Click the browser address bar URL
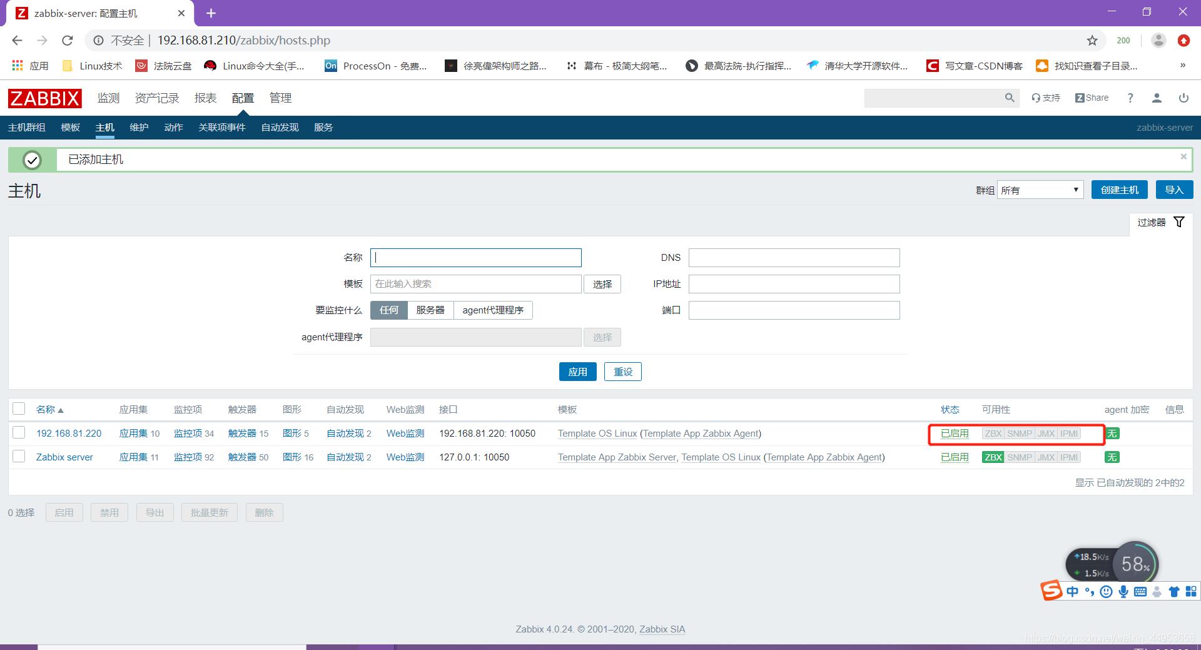1201x650 pixels. (x=244, y=40)
